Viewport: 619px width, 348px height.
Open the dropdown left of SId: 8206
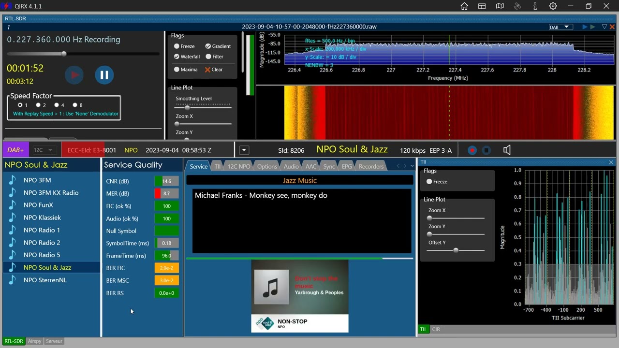244,150
